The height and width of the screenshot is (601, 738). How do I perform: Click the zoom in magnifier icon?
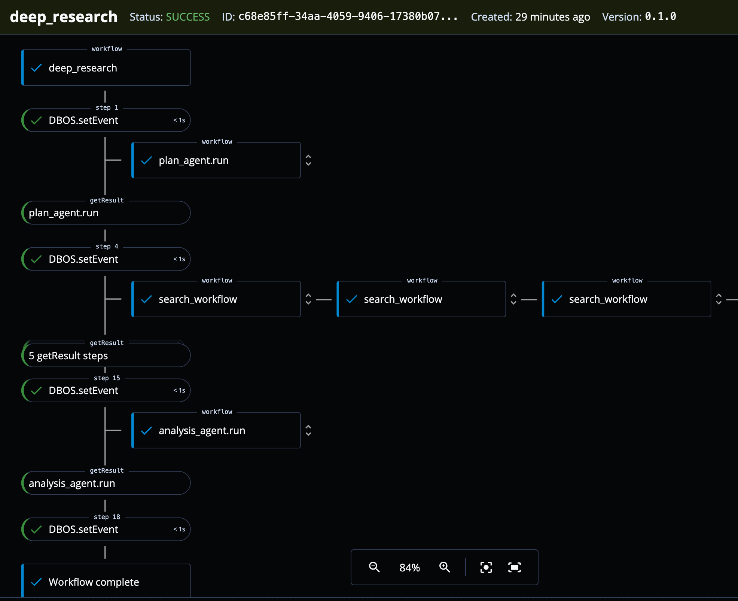pyautogui.click(x=444, y=567)
